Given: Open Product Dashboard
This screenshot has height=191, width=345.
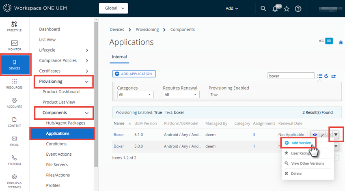Looking at the screenshot, I should coord(61,92).
